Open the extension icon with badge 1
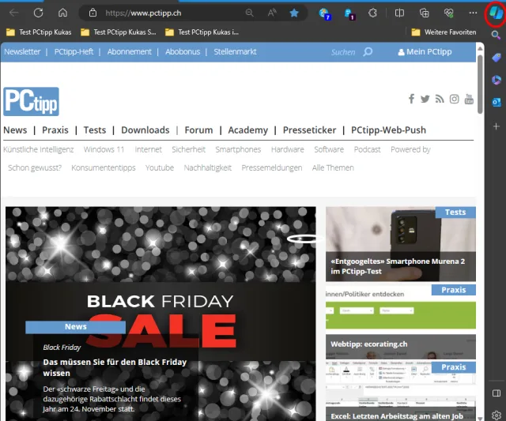The height and width of the screenshot is (421, 506). click(349, 13)
